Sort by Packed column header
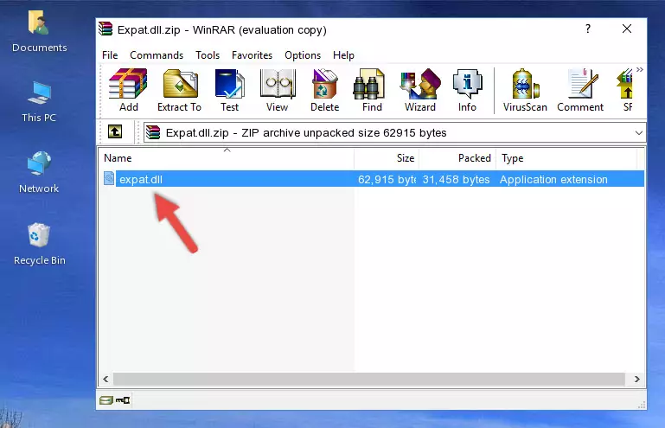This screenshot has width=665, height=428. [x=457, y=158]
